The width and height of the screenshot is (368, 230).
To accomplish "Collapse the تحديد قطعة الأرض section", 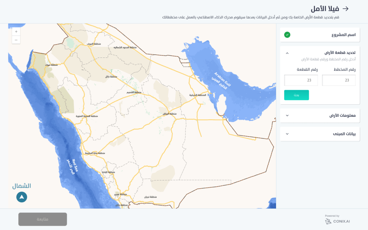I will (x=287, y=53).
